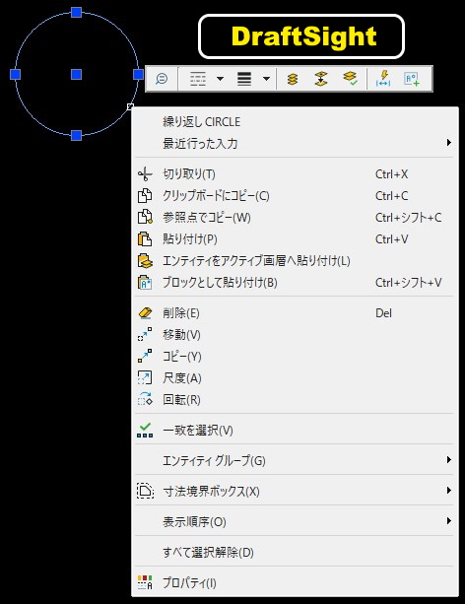Click the eraser delete icon

pyautogui.click(x=145, y=313)
